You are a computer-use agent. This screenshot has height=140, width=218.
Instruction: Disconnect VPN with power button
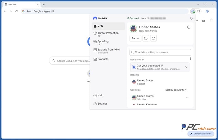[x=146, y=38]
